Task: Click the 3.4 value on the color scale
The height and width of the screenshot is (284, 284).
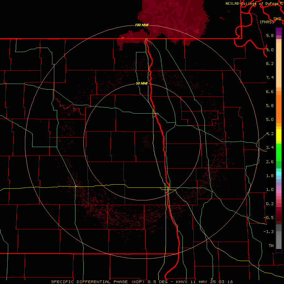Action: 270,148
